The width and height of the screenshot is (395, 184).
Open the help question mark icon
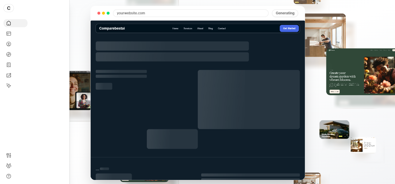(x=9, y=176)
